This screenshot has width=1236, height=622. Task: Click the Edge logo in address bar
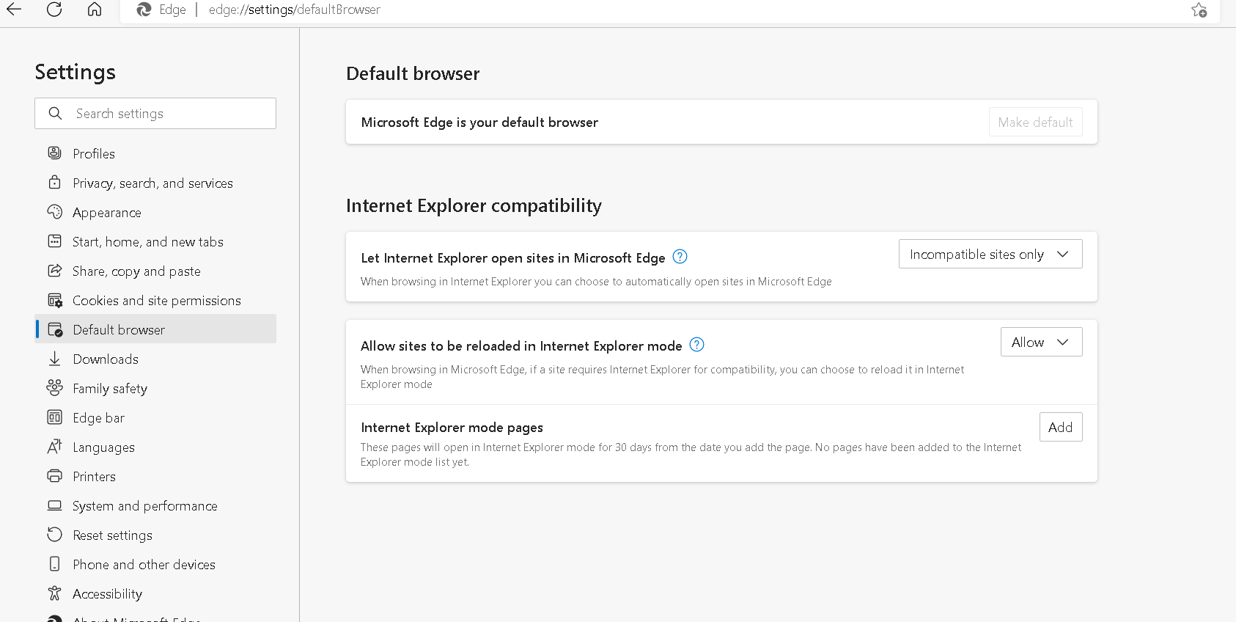(144, 10)
